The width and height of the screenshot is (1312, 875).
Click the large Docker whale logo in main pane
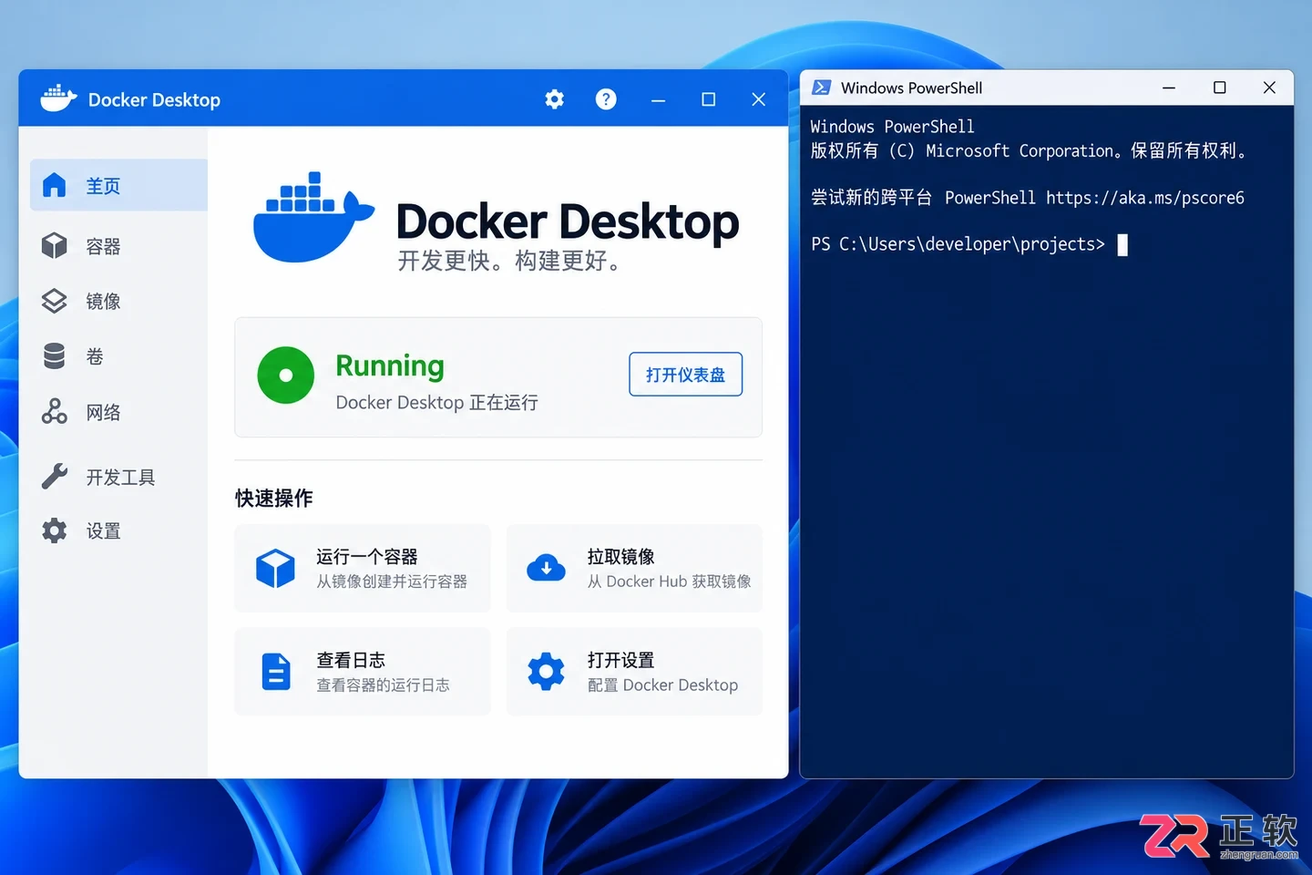coord(313,217)
